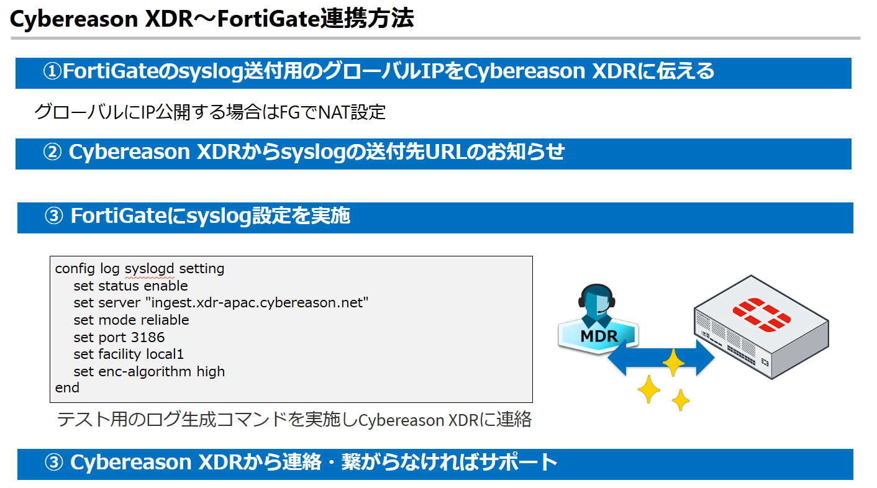Click the line set status enable
This screenshot has width=877, height=488.
pyautogui.click(x=130, y=286)
